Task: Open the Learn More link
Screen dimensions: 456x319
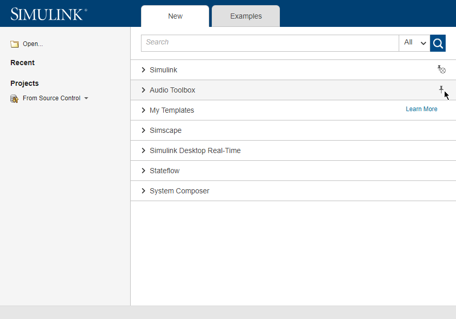Action: (421, 109)
